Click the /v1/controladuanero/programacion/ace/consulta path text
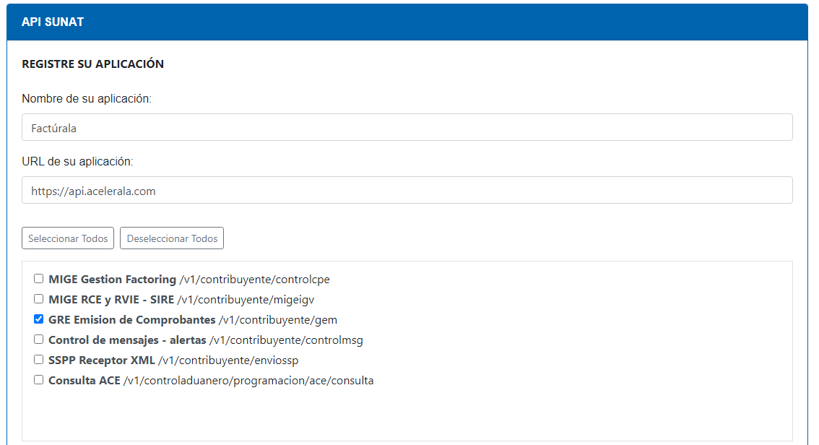819x445 pixels. pos(248,380)
